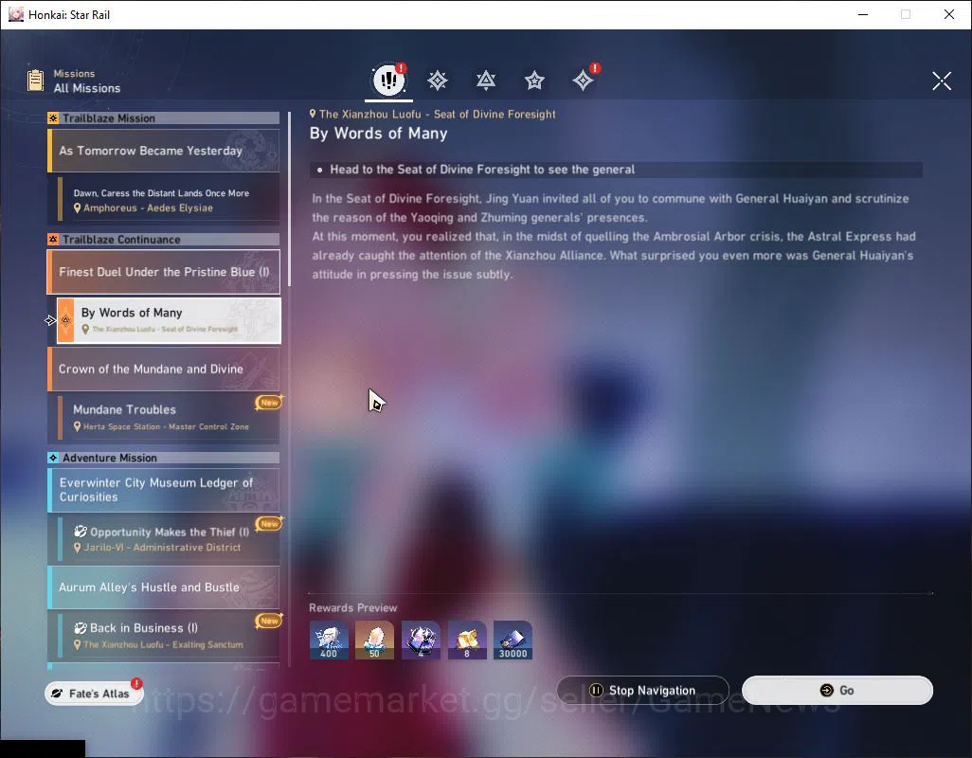Minimize the Honkai: Star Rail window
The width and height of the screenshot is (972, 758).
point(863,14)
